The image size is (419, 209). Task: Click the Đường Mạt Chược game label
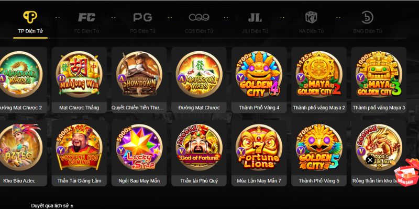tap(199, 108)
